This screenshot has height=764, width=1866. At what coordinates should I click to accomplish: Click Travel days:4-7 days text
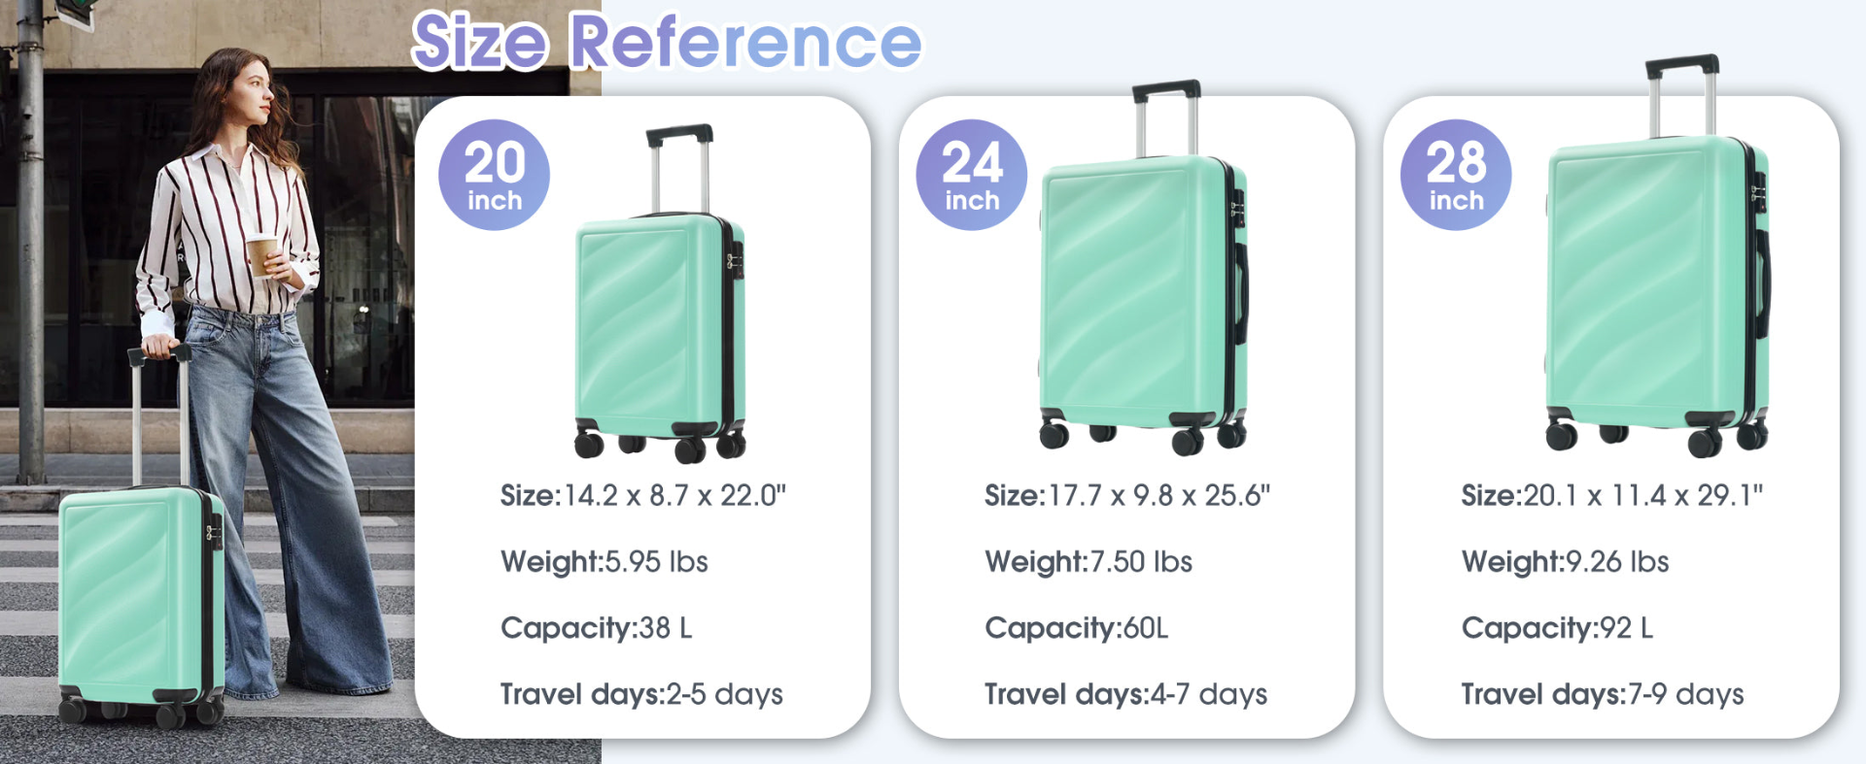tap(1126, 694)
